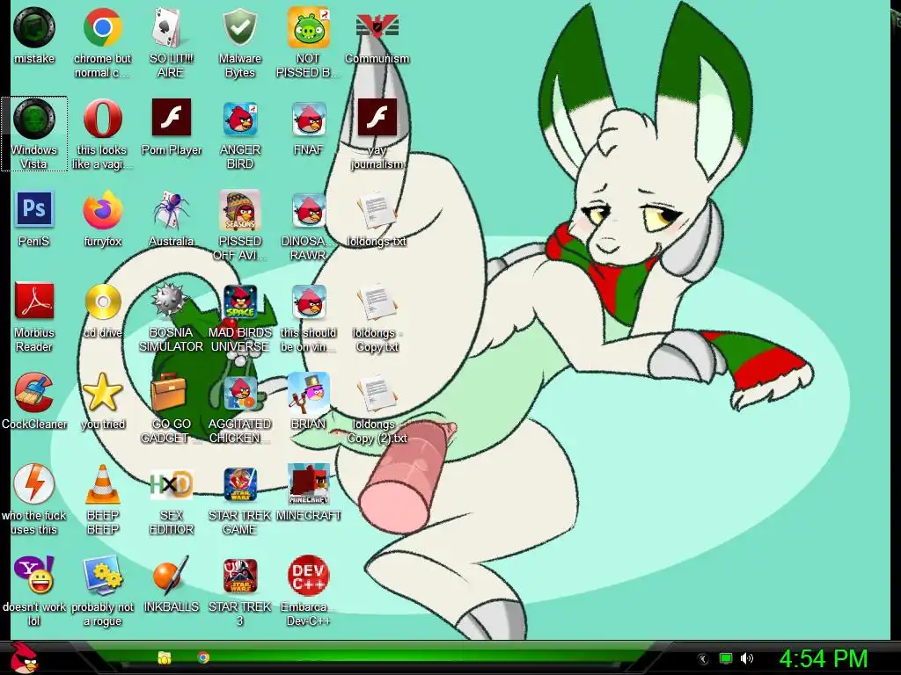Launch the 'AGGITATED CHICKEN' Rio icon
Image resolution: width=901 pixels, height=675 pixels.
pyautogui.click(x=239, y=393)
